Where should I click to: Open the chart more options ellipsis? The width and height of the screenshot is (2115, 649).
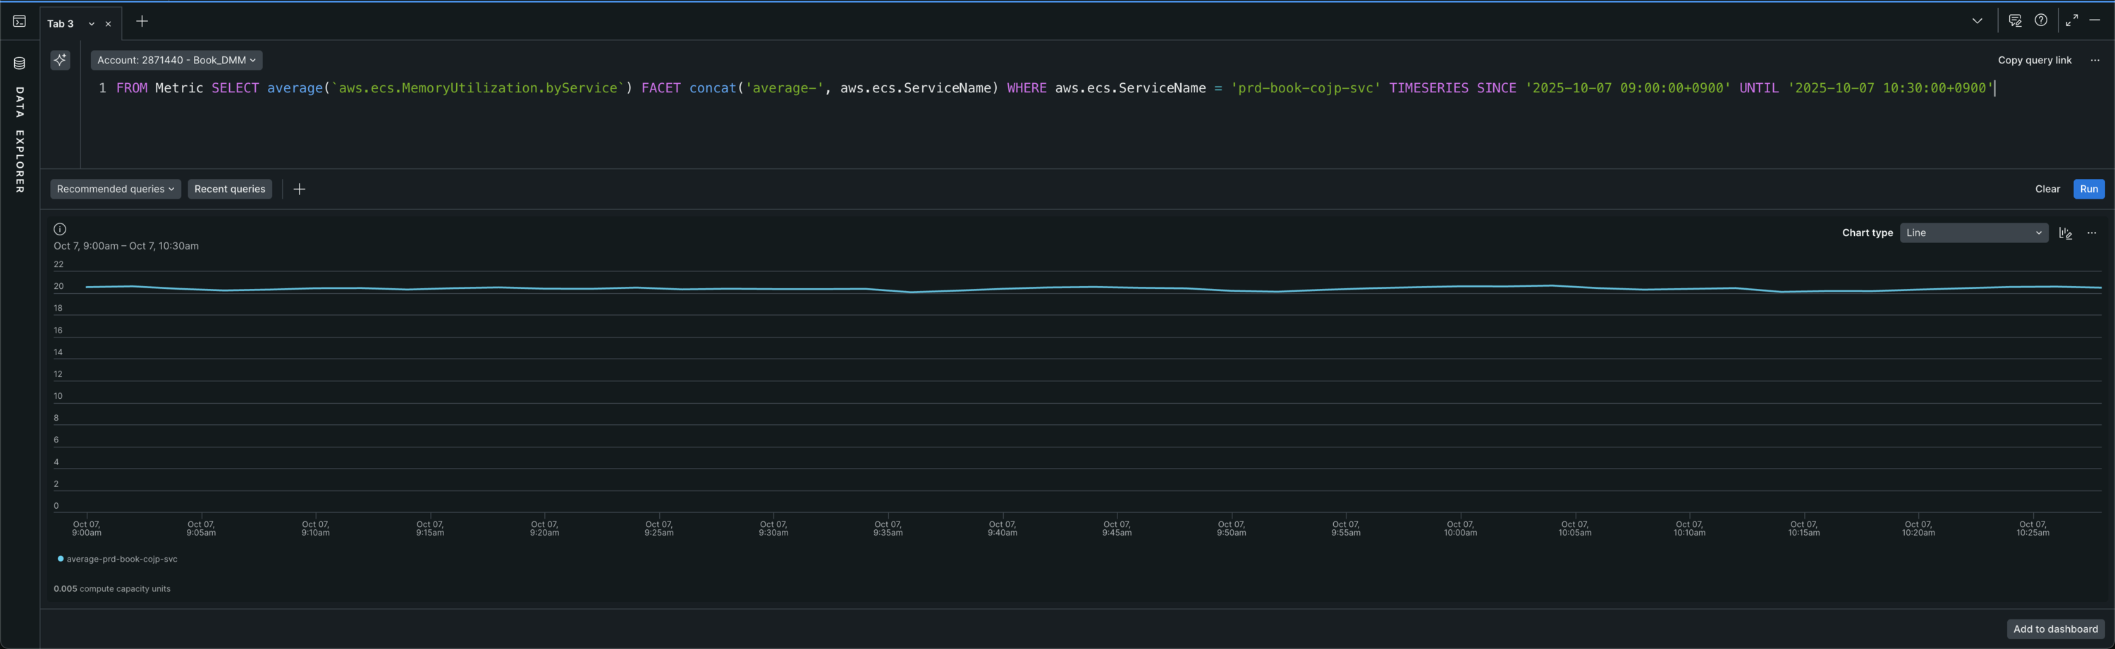(2092, 233)
